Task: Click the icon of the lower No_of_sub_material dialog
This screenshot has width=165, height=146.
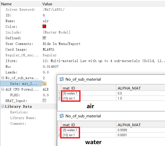Action: pos(62,116)
